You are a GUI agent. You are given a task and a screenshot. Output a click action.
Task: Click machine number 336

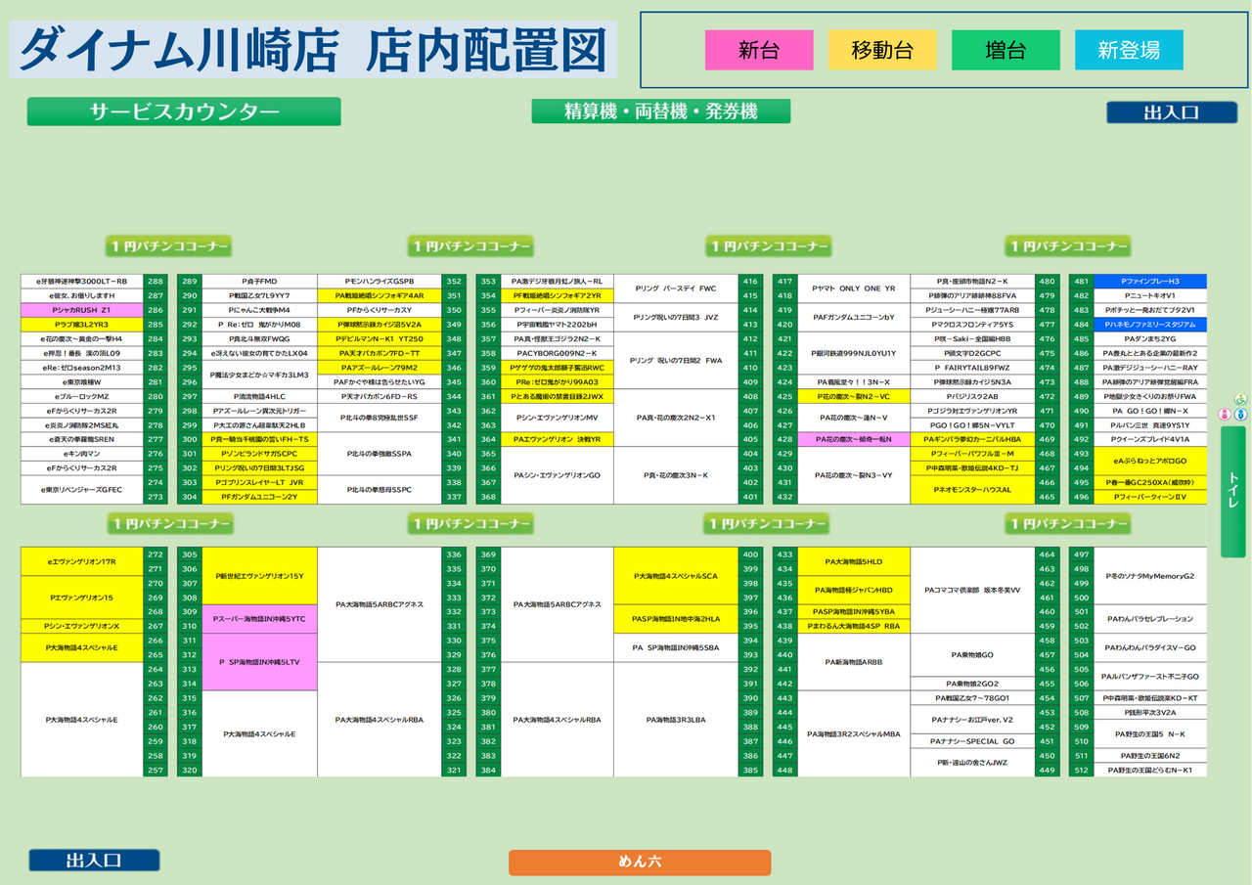[453, 555]
